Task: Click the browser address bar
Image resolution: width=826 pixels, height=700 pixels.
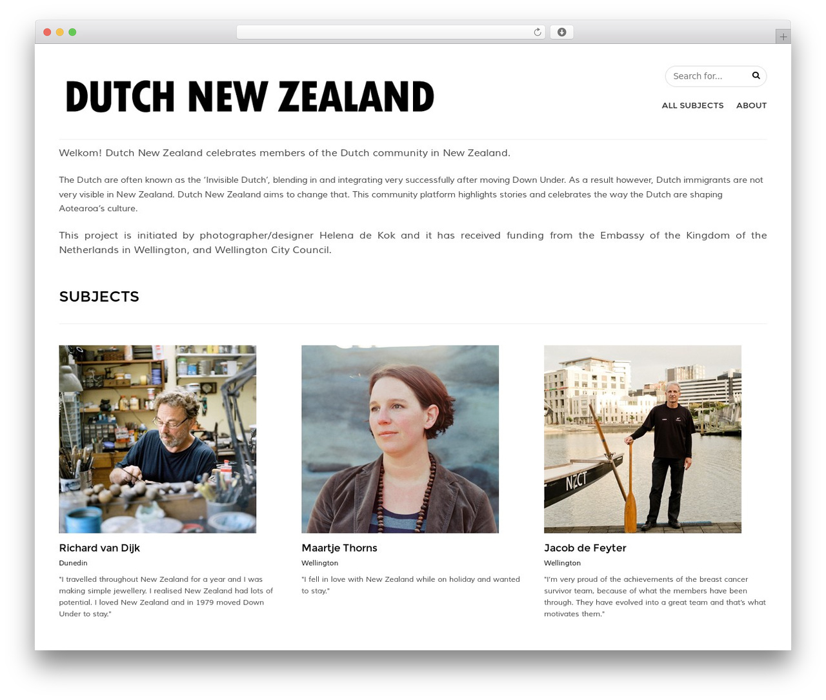Action: 390,32
